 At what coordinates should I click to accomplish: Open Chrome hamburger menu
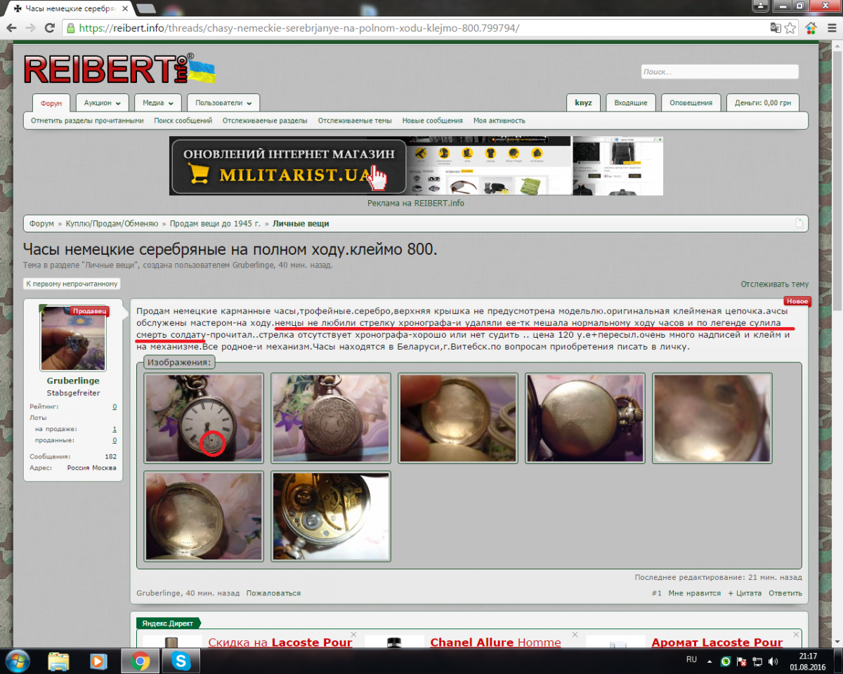[831, 28]
